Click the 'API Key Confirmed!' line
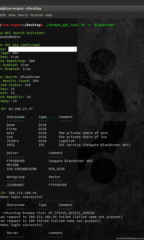This screenshot has height=240, width=144. tap(22, 45)
